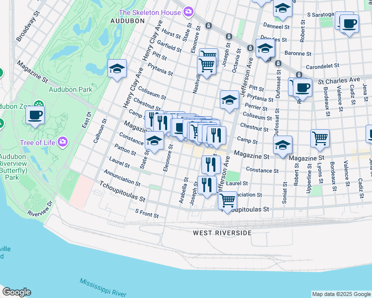Select the school marker near Baronne St
This screenshot has width=372, height=298.
point(265,48)
